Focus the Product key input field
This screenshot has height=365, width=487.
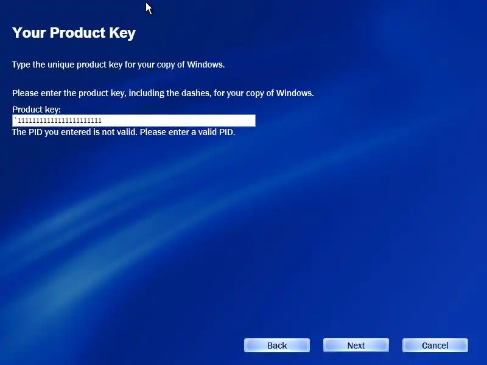(134, 120)
